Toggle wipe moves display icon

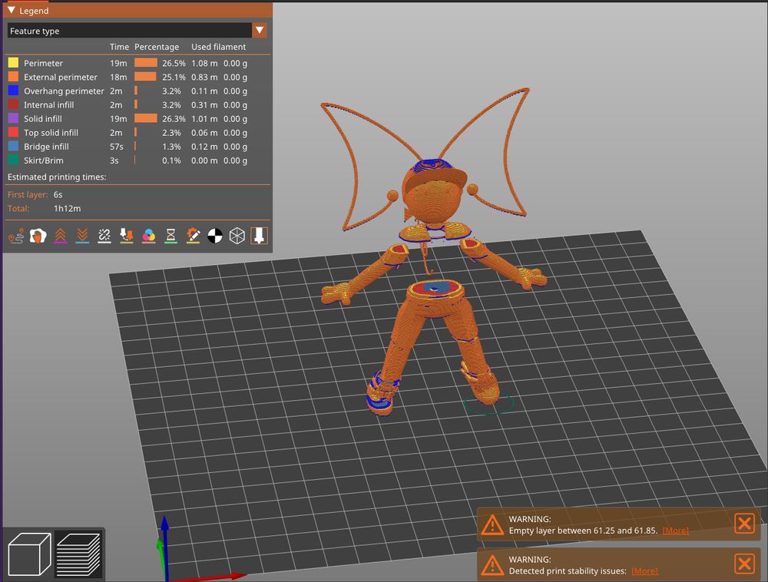[x=38, y=236]
